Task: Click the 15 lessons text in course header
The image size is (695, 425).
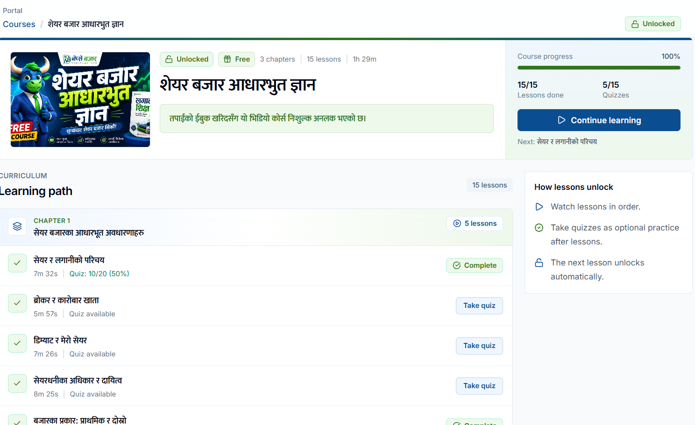Action: point(324,59)
